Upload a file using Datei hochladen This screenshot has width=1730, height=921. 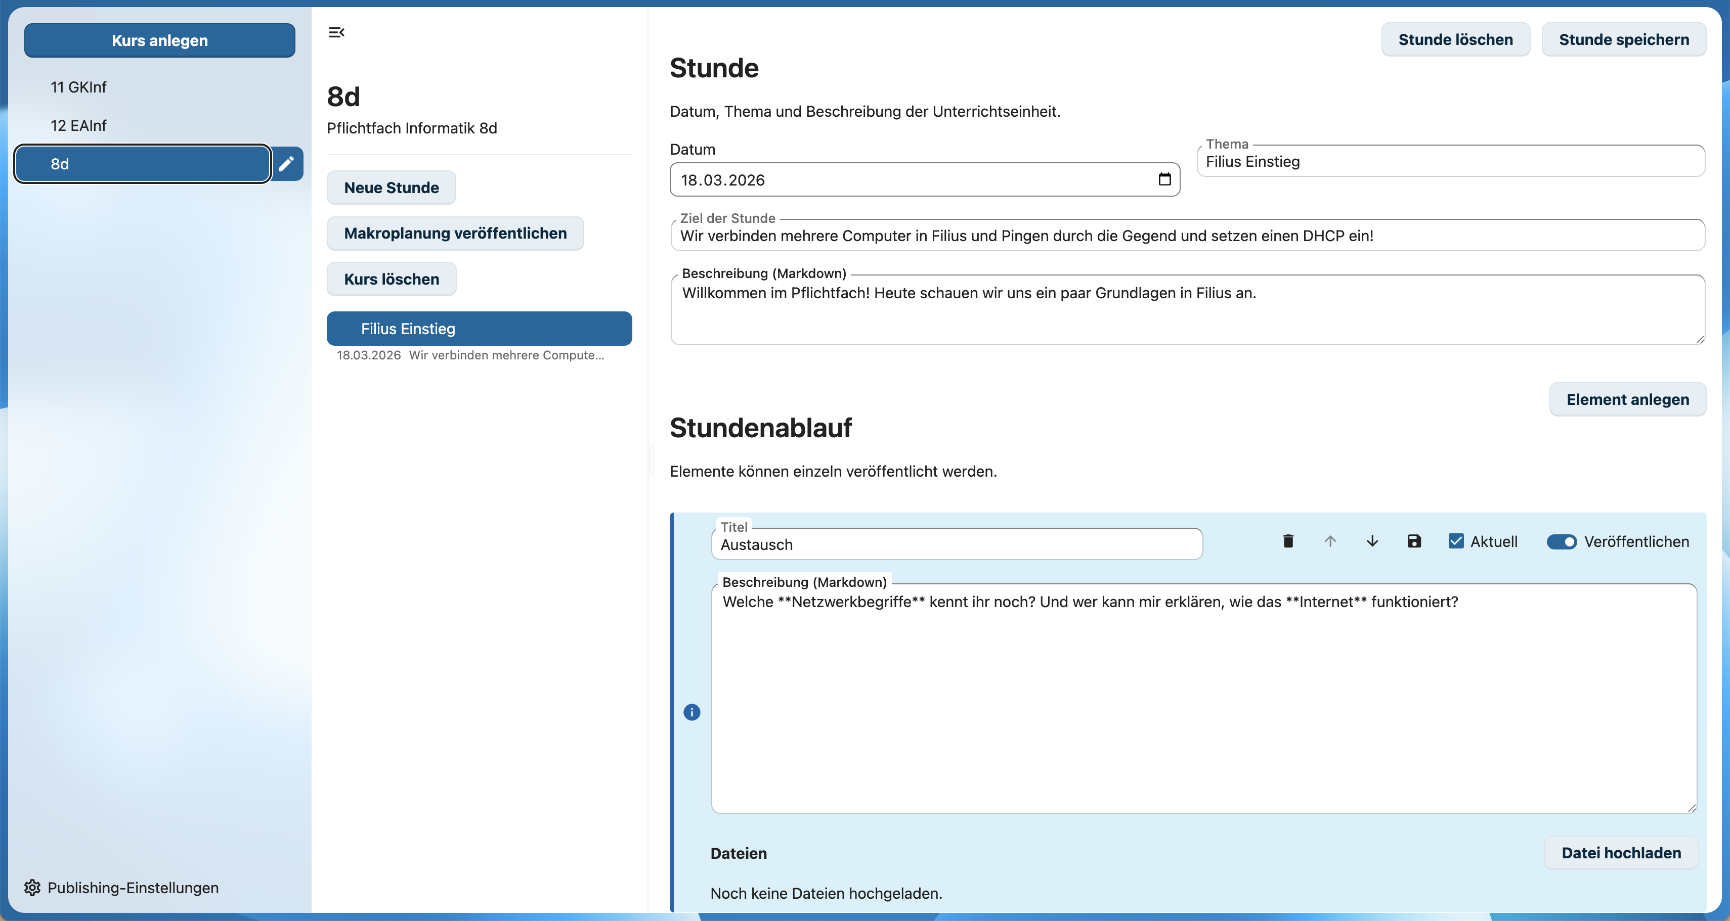click(1621, 853)
